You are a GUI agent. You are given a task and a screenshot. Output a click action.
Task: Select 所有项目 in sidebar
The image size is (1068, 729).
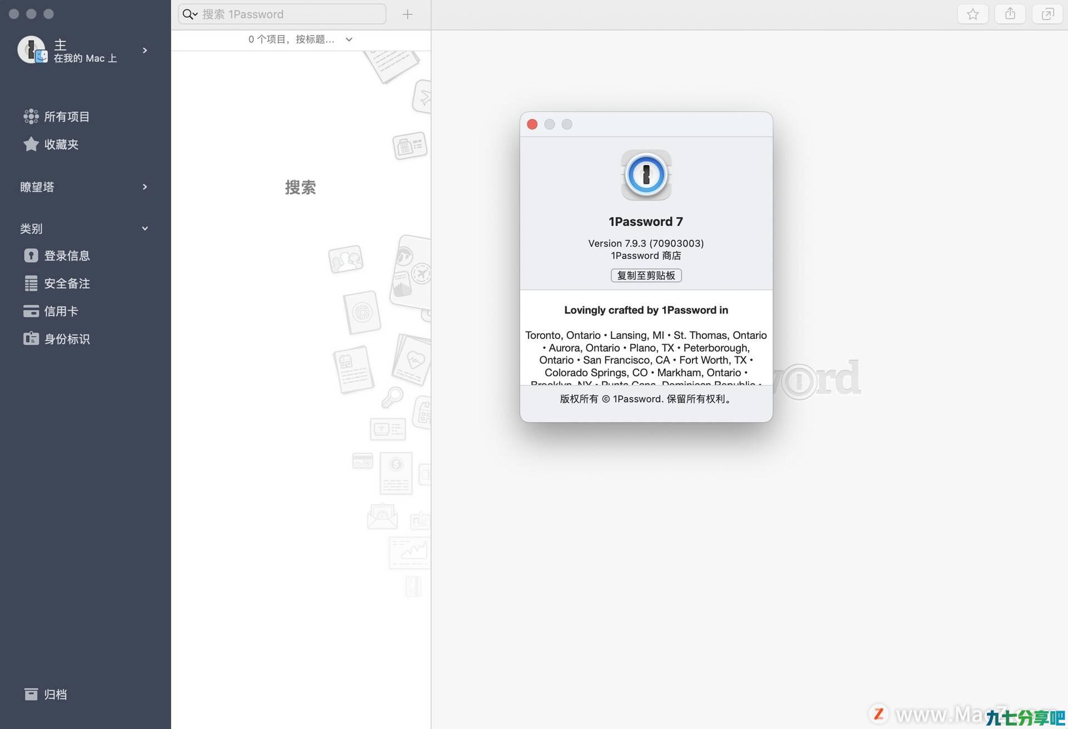point(67,116)
